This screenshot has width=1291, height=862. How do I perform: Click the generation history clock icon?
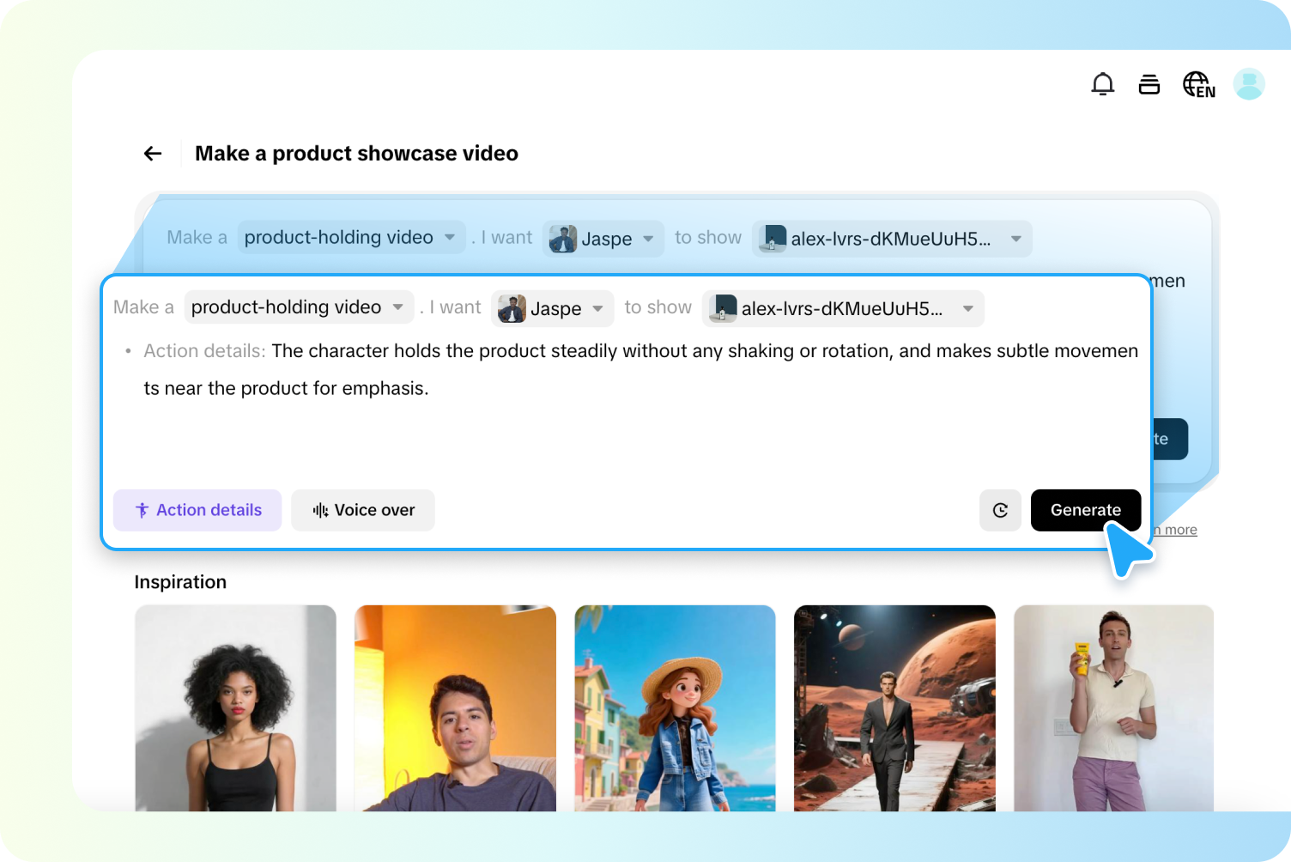(1000, 510)
